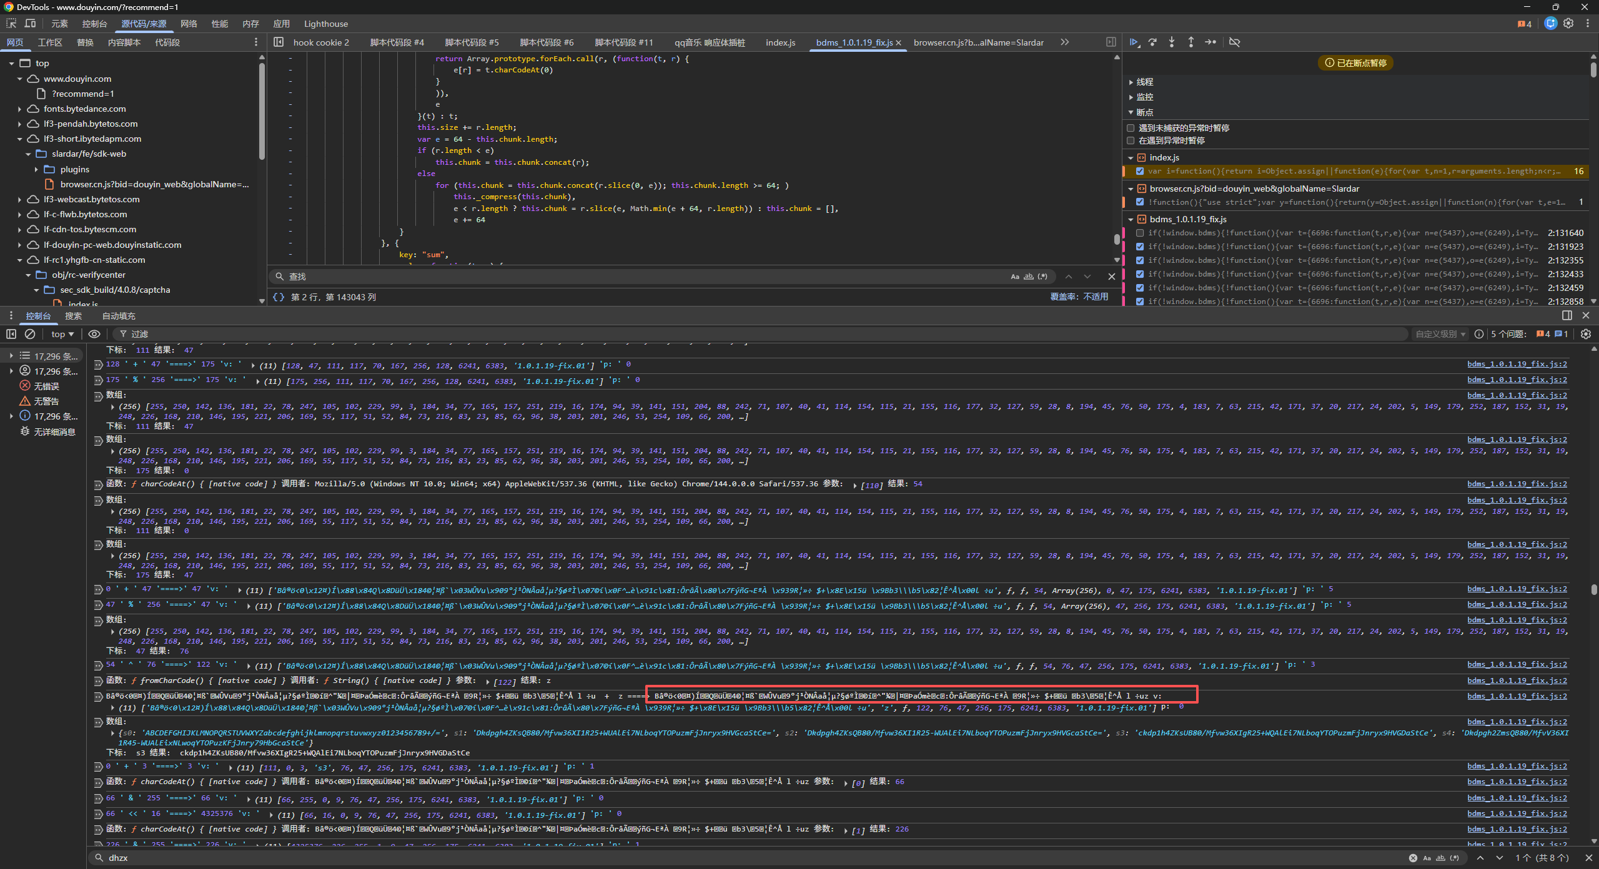
Task: Open first bdms_1.0.1.19_fix.js:2 source link
Action: coord(1517,365)
